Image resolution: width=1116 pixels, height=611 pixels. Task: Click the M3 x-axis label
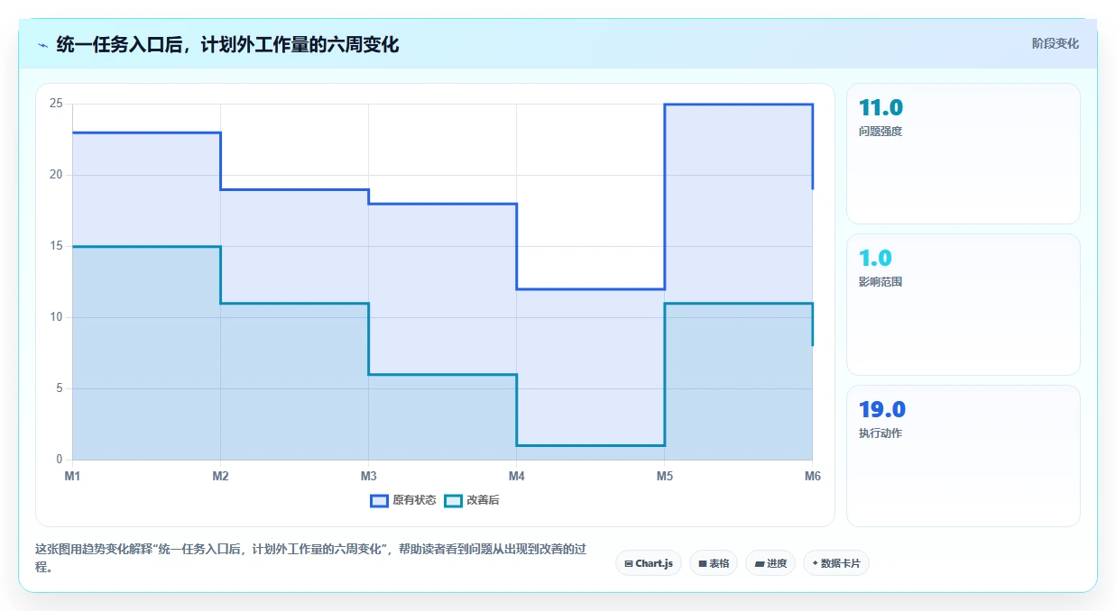point(368,475)
